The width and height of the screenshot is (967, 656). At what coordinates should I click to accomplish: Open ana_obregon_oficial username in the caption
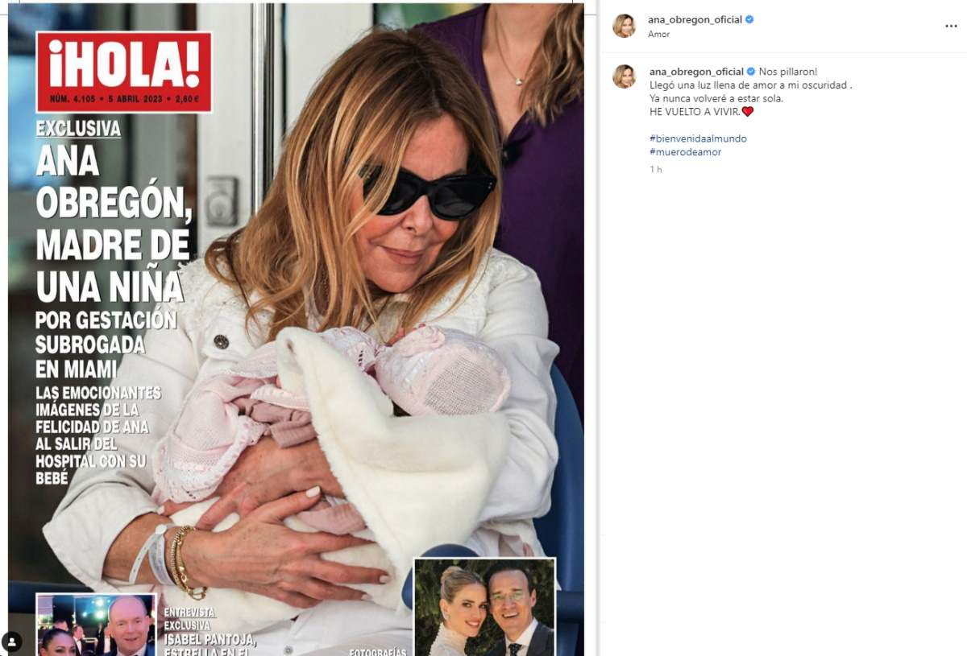[696, 72]
